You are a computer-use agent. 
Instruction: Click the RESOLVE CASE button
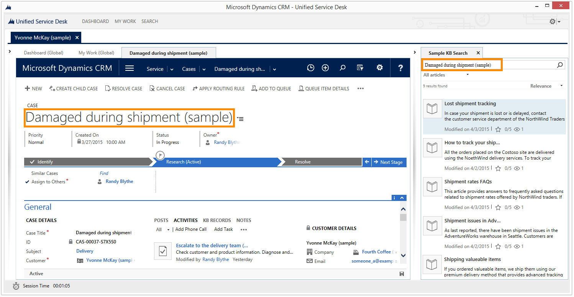point(123,88)
